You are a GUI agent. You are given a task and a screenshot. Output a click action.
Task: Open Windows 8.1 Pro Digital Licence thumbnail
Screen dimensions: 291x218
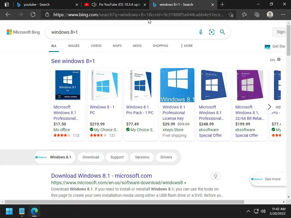tap(68, 85)
